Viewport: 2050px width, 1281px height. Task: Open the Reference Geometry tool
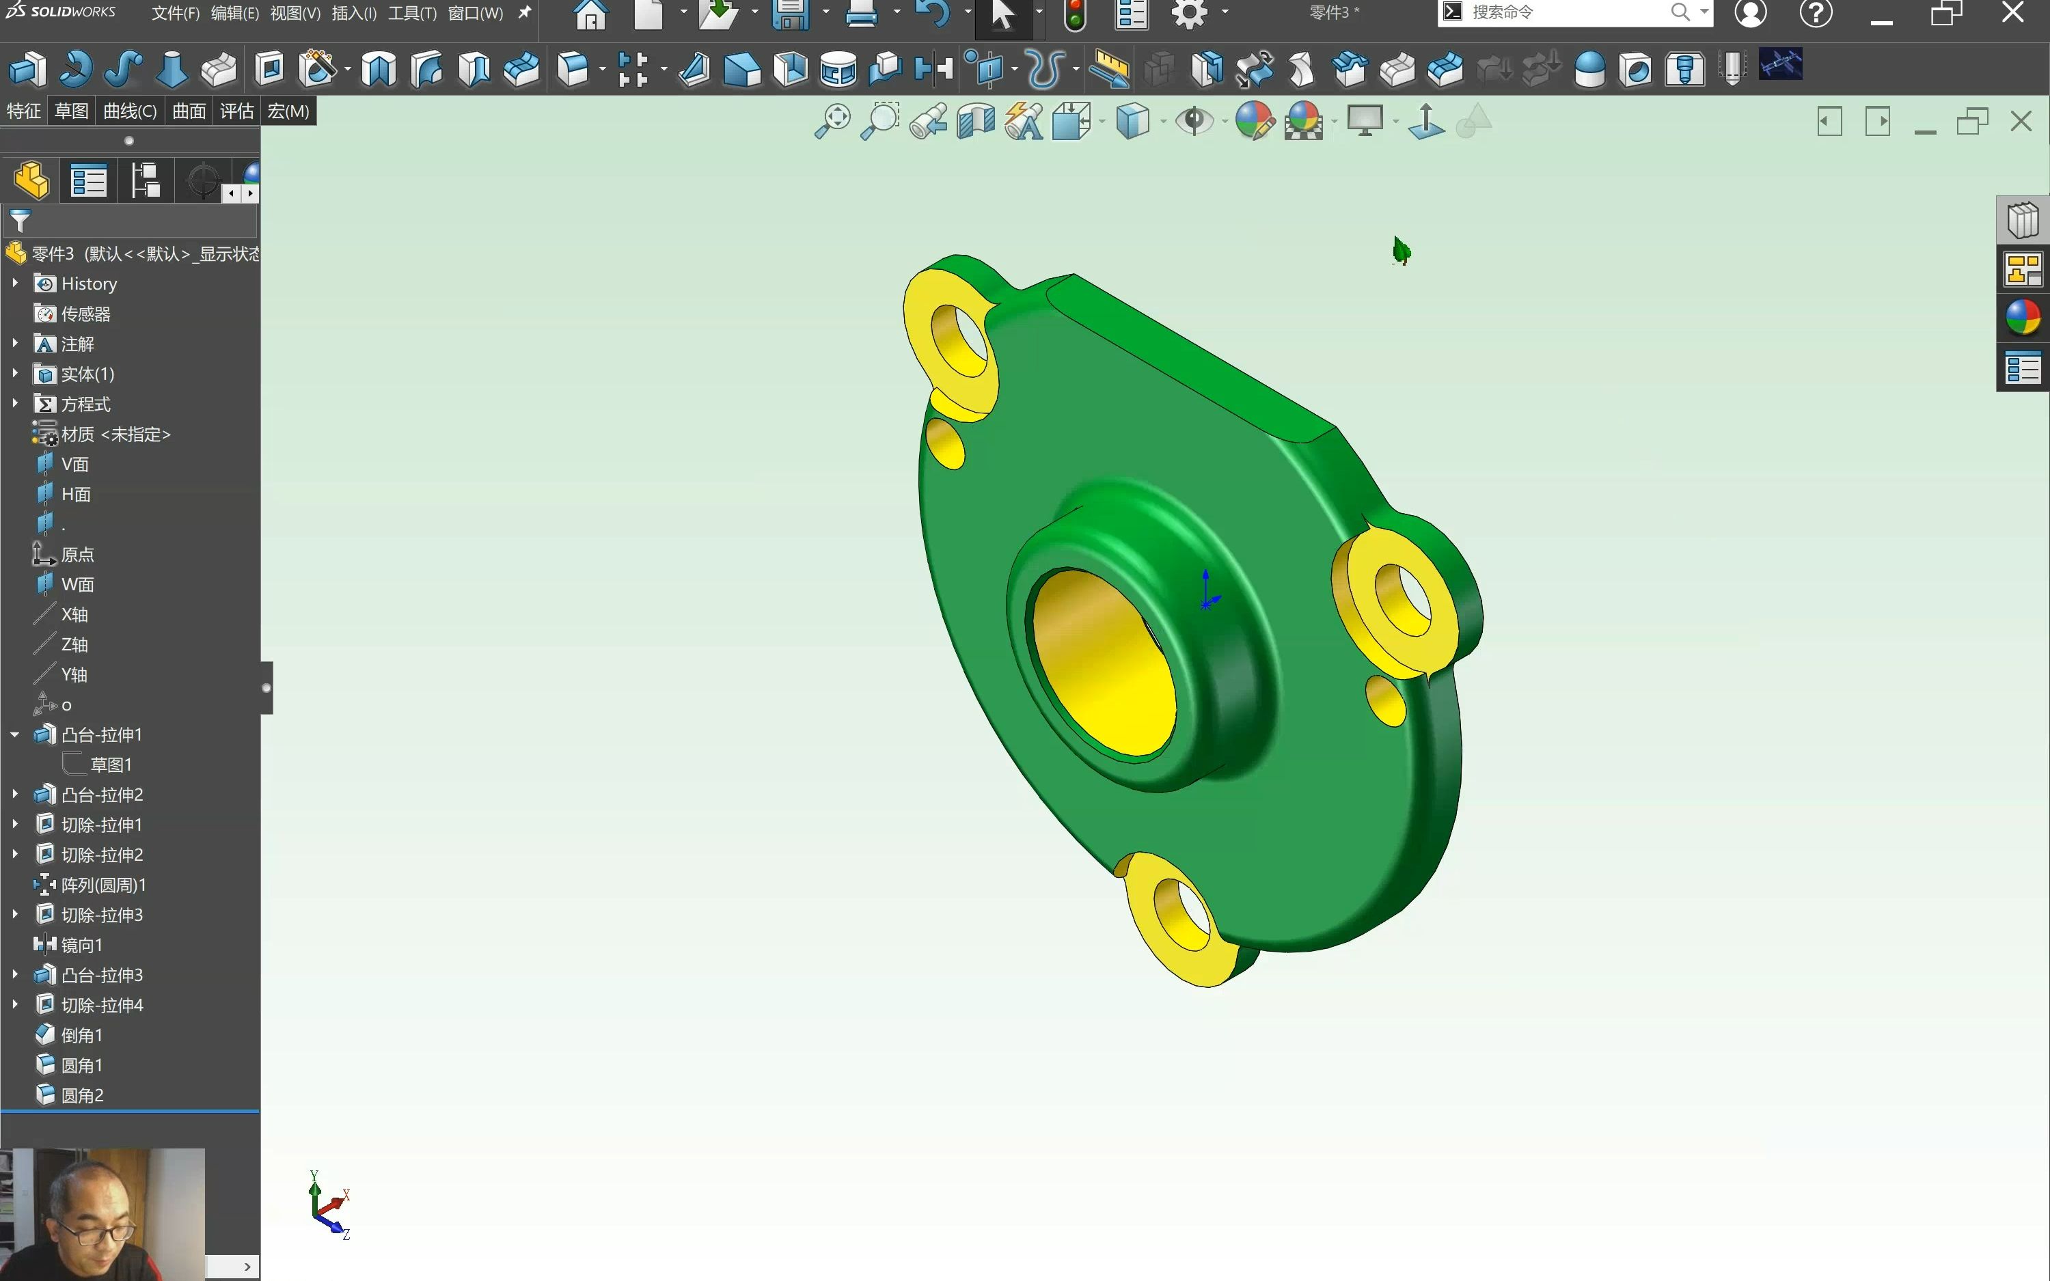pyautogui.click(x=985, y=70)
